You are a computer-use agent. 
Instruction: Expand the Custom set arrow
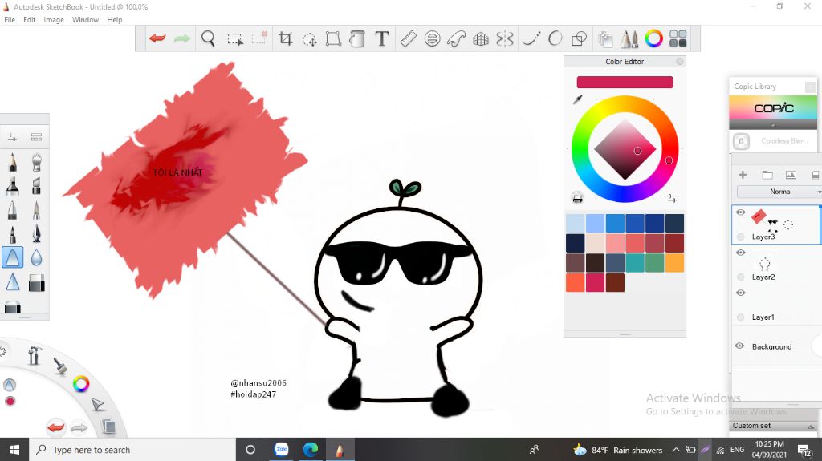pos(811,427)
